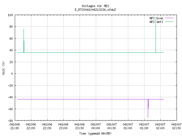Click the y-axis tick label 0
This screenshot has height=136, width=182.
[12, 74]
